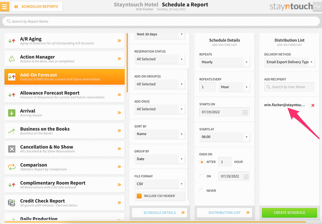Click the Comparison swap-arrows icon
The height and width of the screenshot is (224, 322).
coord(12,167)
